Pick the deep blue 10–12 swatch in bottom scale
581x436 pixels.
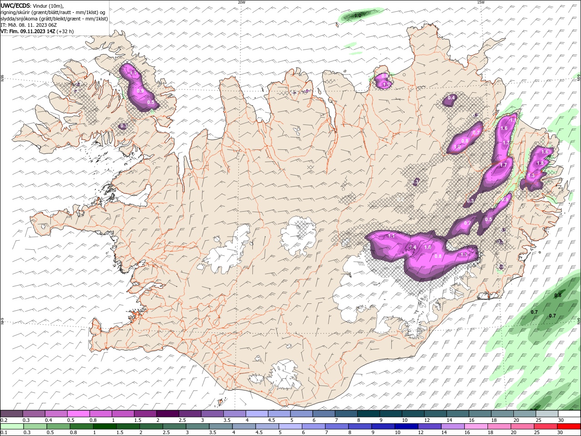point(406,426)
